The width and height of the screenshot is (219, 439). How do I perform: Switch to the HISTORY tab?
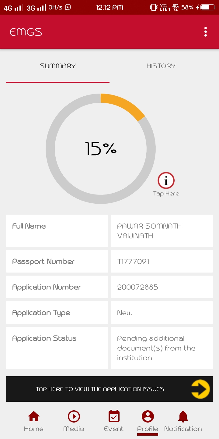tap(161, 66)
